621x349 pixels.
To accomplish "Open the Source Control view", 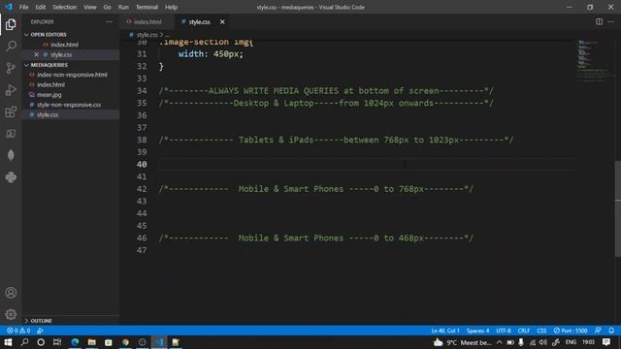I will pos(11,68).
